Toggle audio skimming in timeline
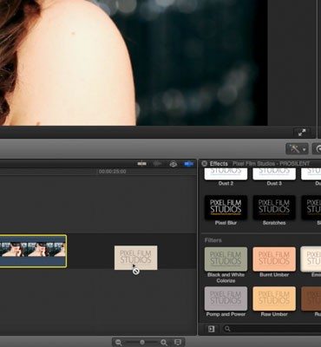The width and height of the screenshot is (321, 347). [x=157, y=164]
